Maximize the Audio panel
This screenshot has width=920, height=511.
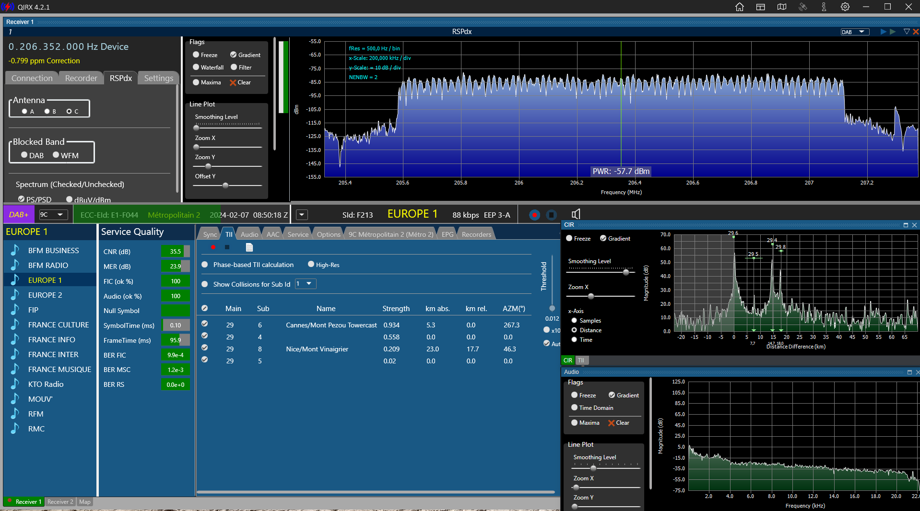coord(909,372)
